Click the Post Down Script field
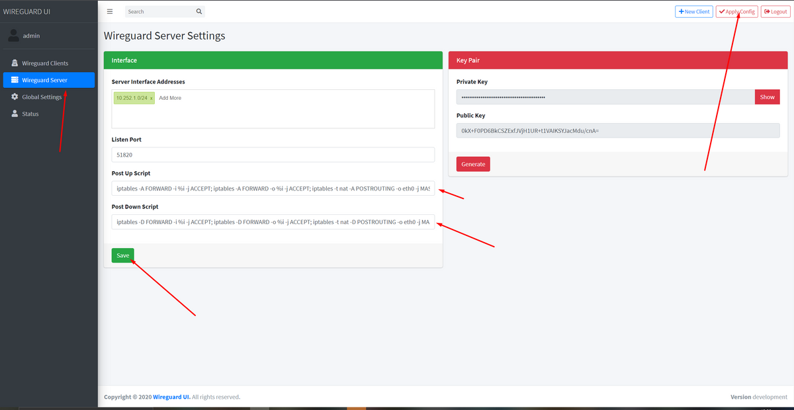Image resolution: width=794 pixels, height=410 pixels. [273, 222]
